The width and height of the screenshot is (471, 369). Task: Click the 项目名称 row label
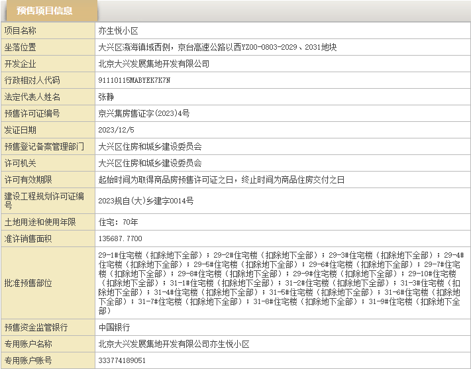coord(21,30)
